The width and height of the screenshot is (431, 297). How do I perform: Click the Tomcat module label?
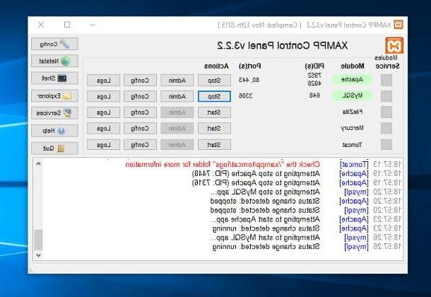tap(352, 145)
